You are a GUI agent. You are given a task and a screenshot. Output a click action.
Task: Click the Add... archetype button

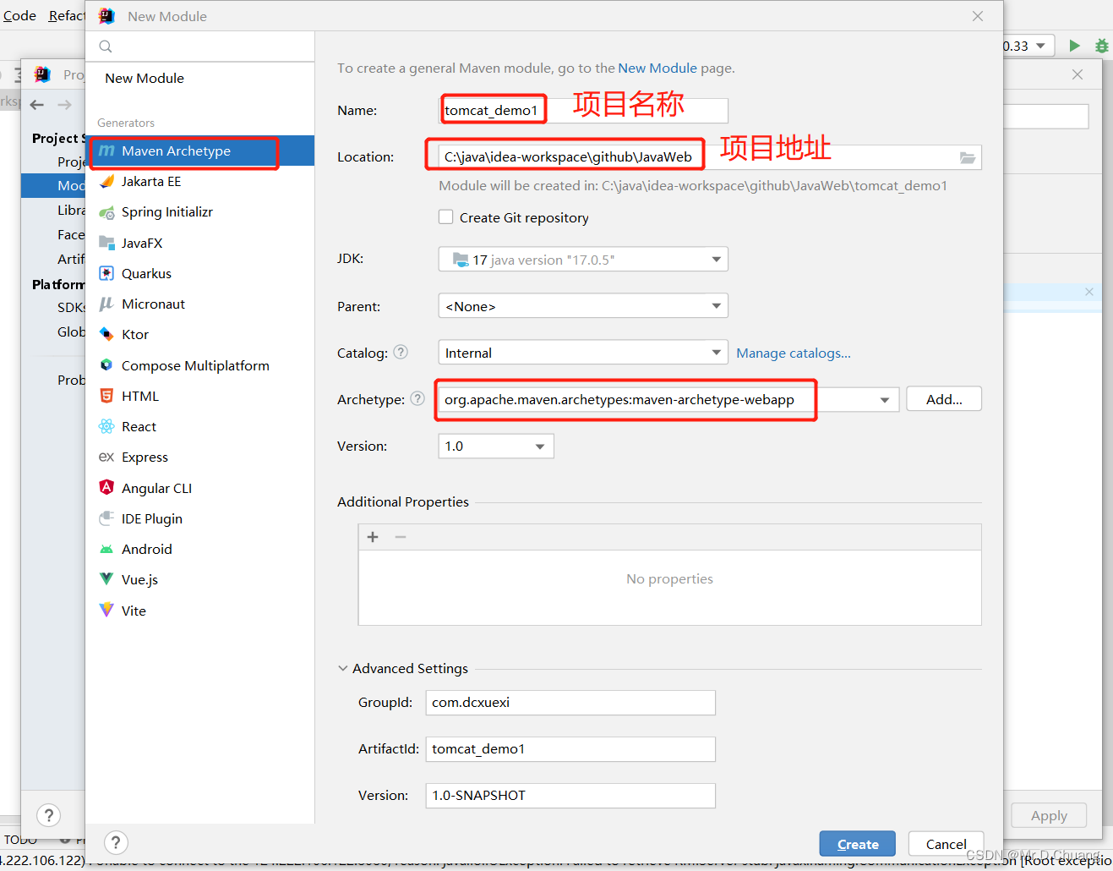click(944, 399)
